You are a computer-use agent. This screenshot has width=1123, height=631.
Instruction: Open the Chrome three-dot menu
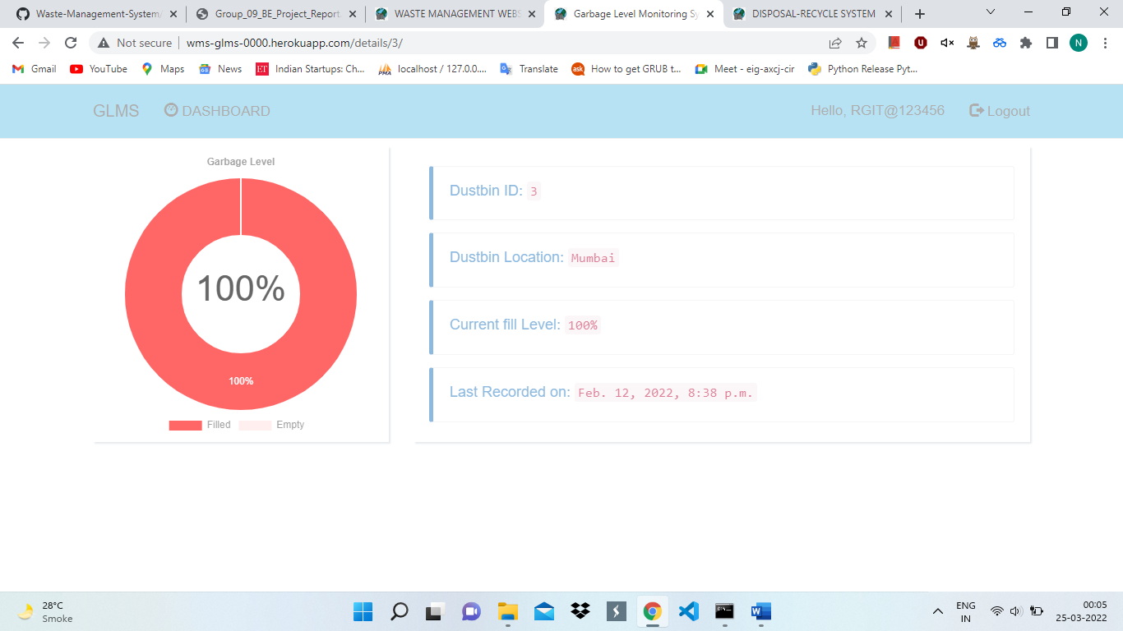[1105, 43]
